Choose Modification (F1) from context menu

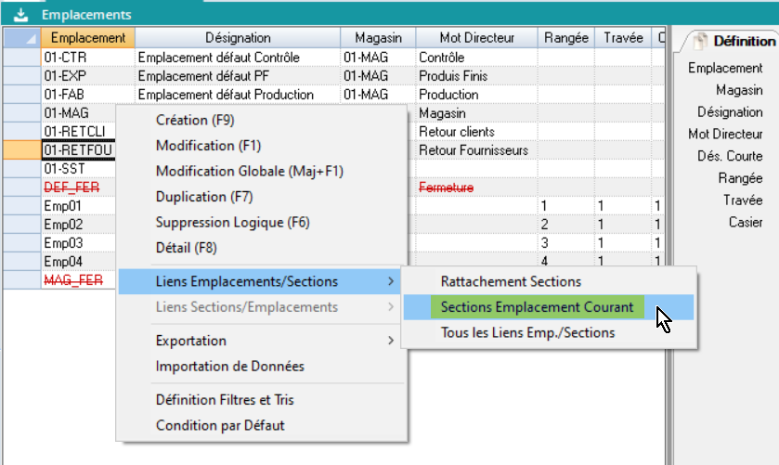[x=208, y=146]
